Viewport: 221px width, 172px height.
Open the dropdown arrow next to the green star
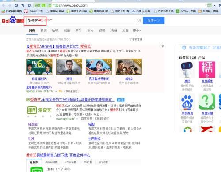point(215,5)
